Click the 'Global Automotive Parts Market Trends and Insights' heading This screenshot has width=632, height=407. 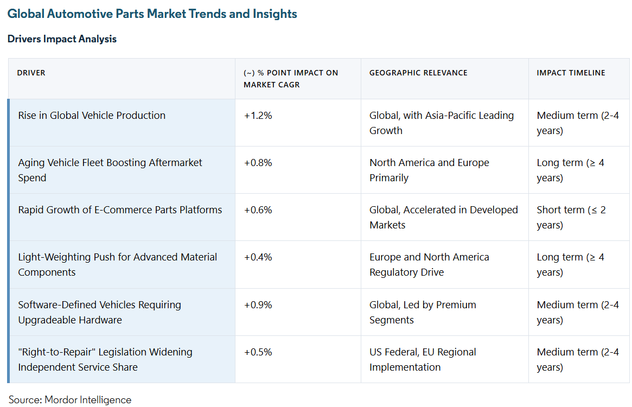152,14
